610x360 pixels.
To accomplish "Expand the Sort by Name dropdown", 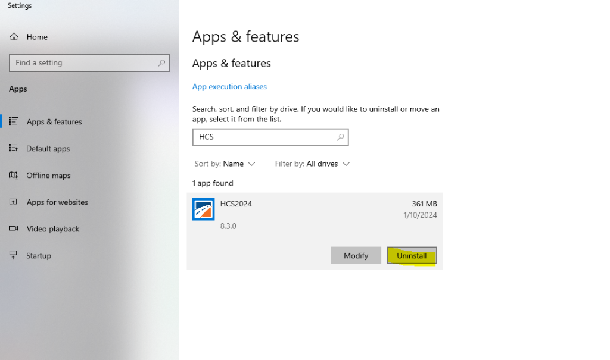I will click(x=225, y=164).
